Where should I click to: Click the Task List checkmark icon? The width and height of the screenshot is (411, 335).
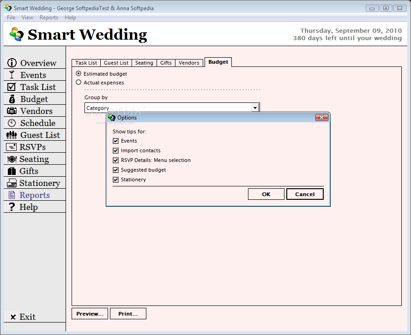click(12, 87)
